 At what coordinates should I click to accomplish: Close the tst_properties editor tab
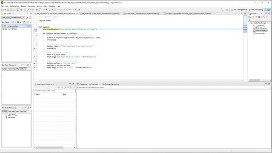pos(77,14)
